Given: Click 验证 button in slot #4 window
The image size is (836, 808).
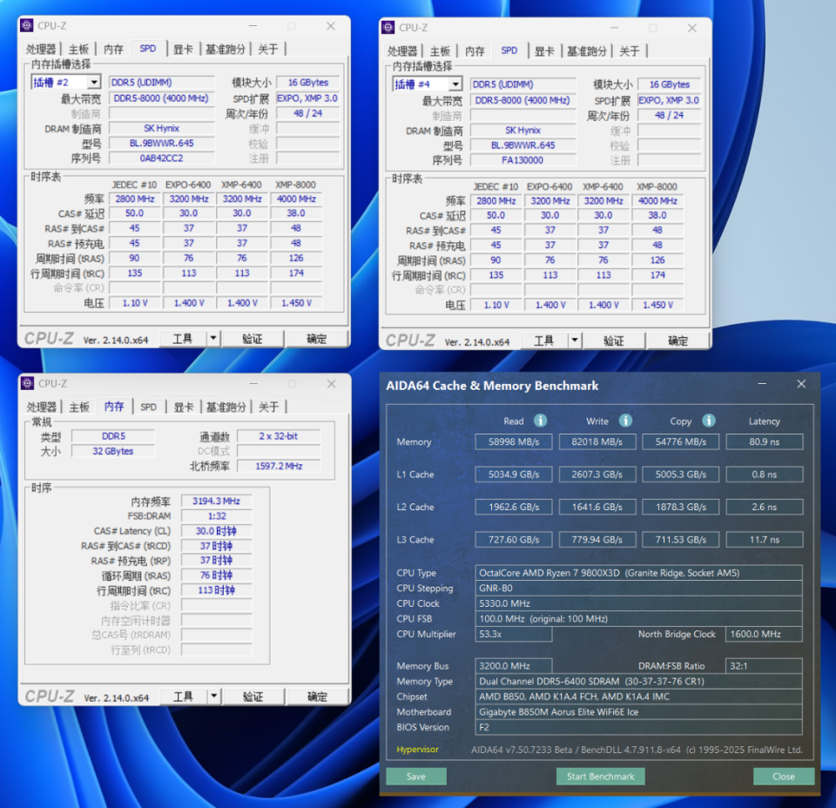Looking at the screenshot, I should pos(614,340).
